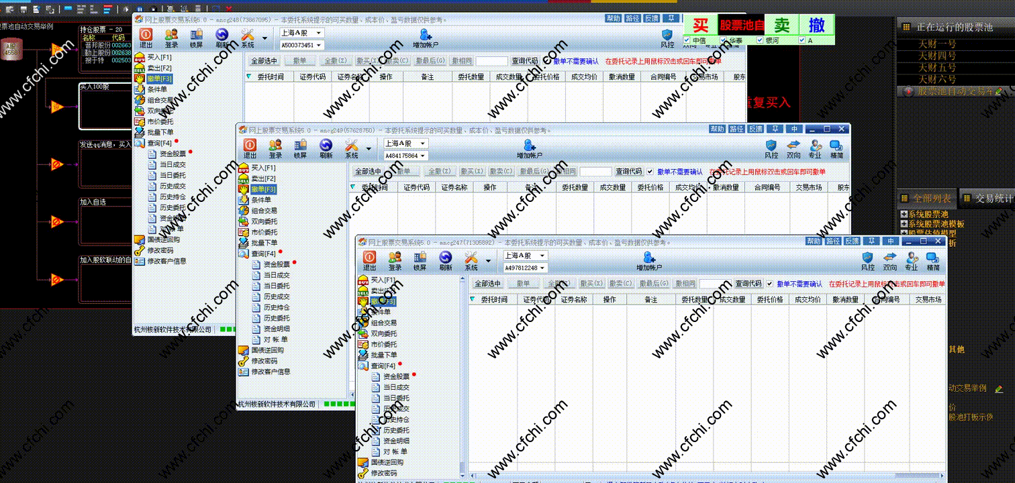
Task: Click 帮助 button in mncg249 title bar
Action: point(718,129)
